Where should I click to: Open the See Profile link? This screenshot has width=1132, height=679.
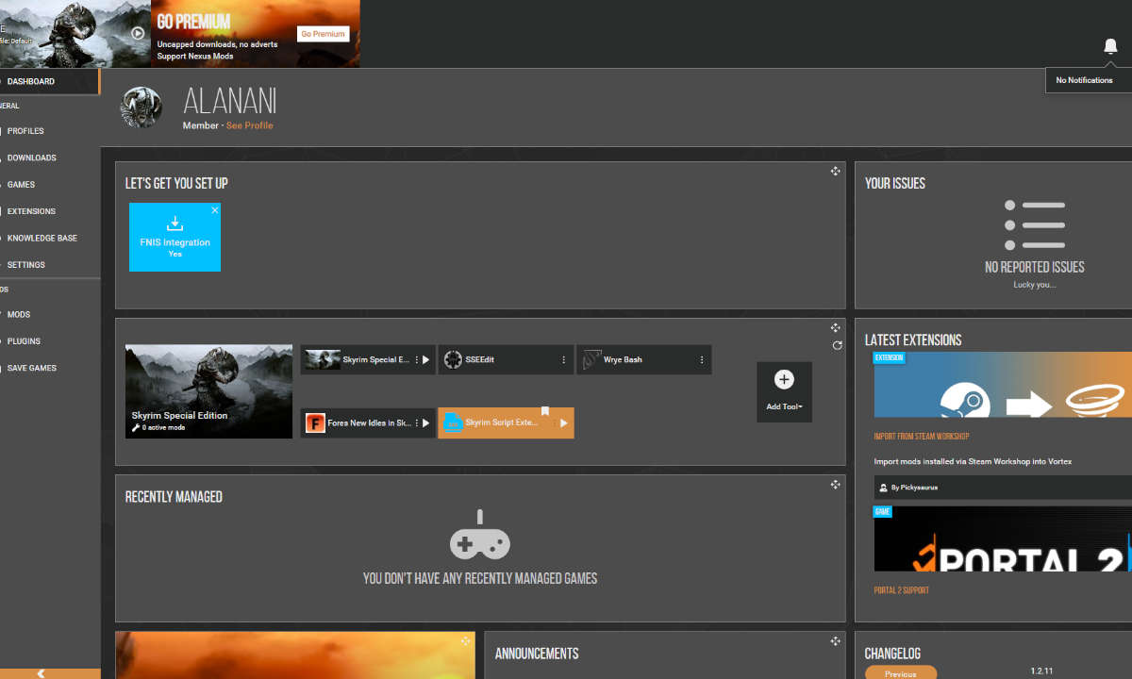click(x=249, y=125)
